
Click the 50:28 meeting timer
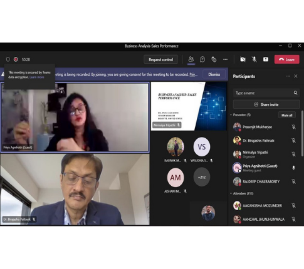(26, 59)
